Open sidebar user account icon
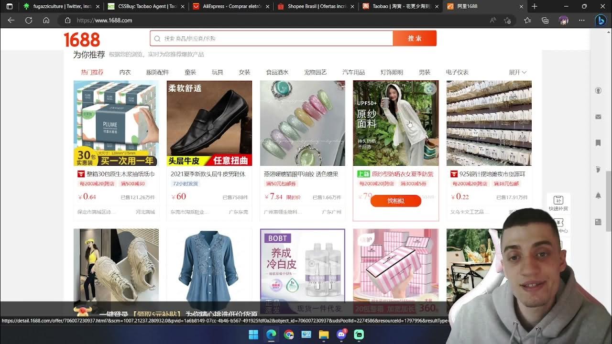 598,91
